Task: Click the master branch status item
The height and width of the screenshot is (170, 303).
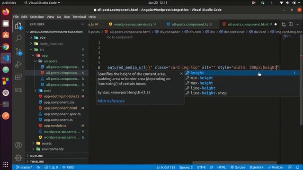Action: click(24, 167)
